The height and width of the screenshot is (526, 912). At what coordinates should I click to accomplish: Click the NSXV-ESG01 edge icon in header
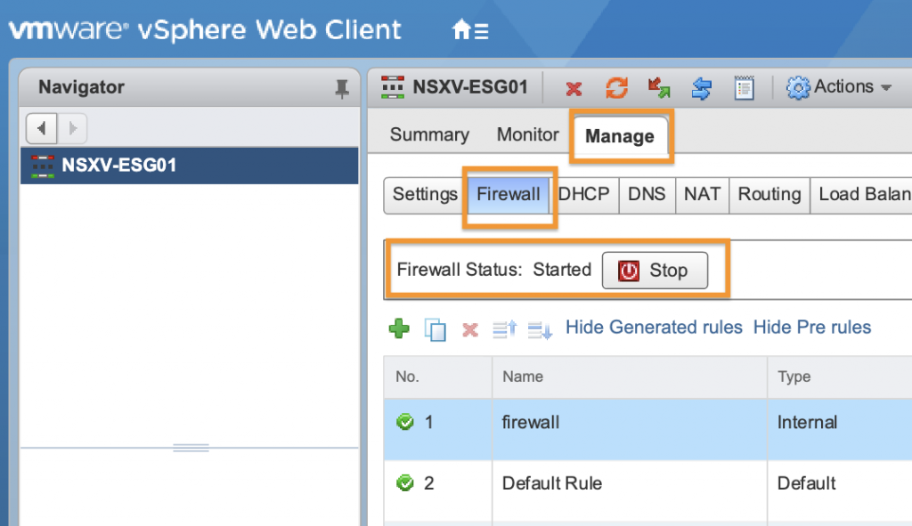[393, 87]
